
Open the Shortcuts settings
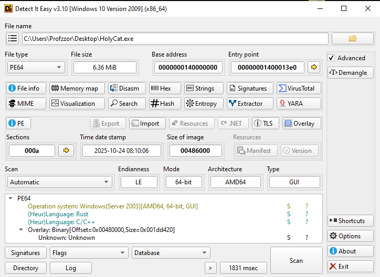[351, 220]
